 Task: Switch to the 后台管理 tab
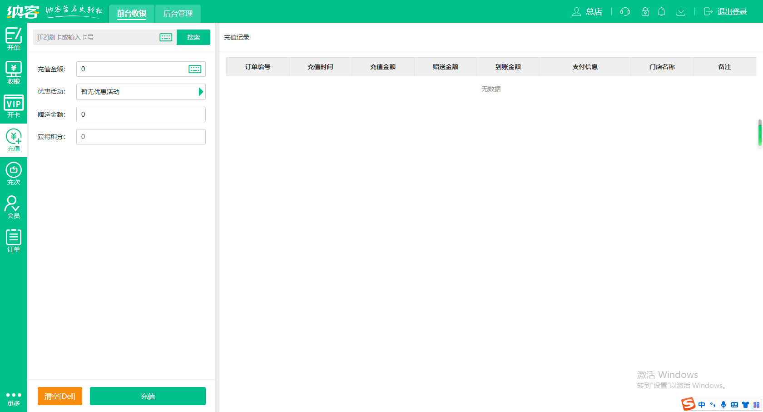click(178, 14)
